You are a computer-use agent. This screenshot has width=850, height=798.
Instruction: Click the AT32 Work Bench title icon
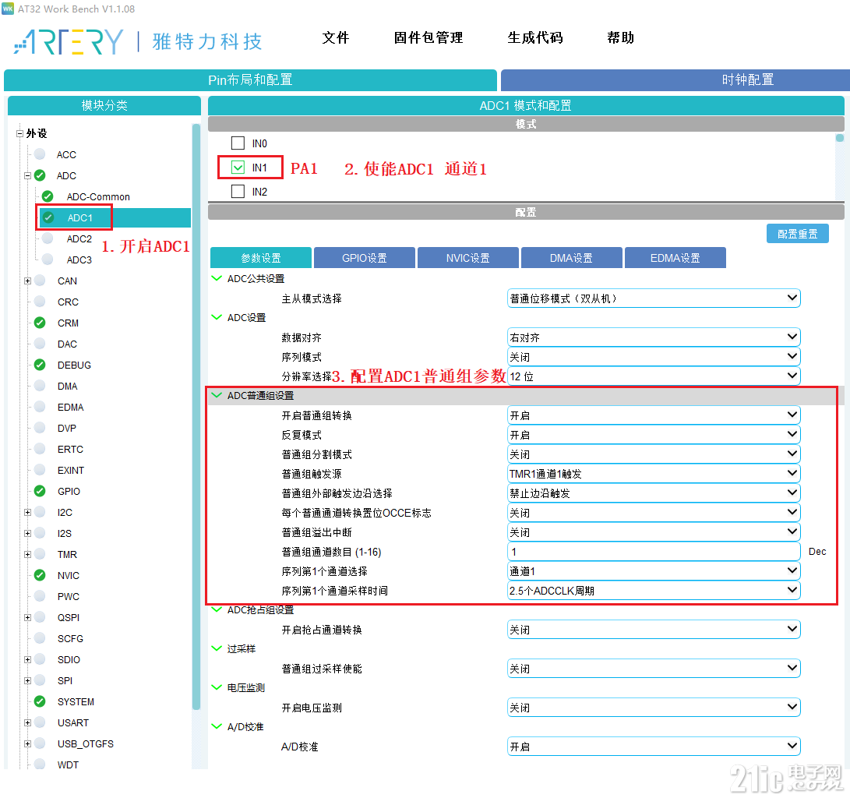coord(8,9)
